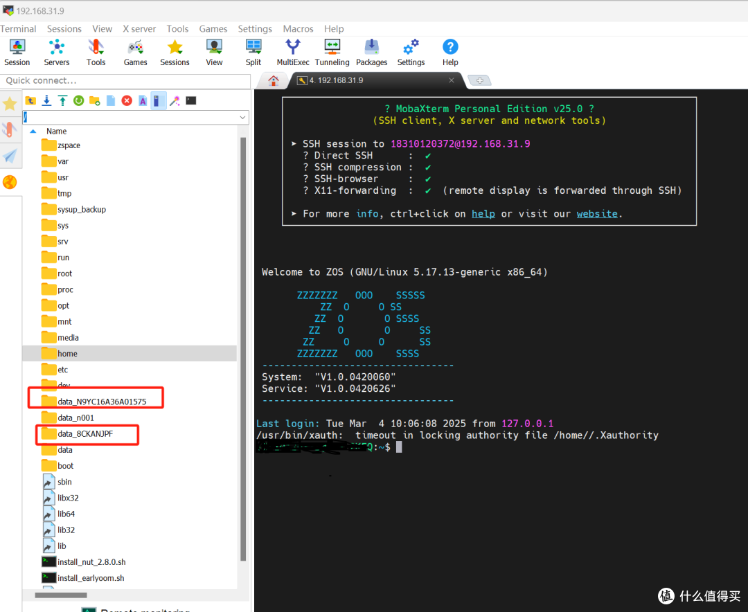
Task: Expand the remote path combo box
Action: 242,117
